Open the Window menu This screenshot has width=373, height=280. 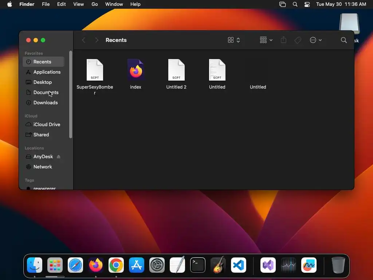click(x=114, y=4)
